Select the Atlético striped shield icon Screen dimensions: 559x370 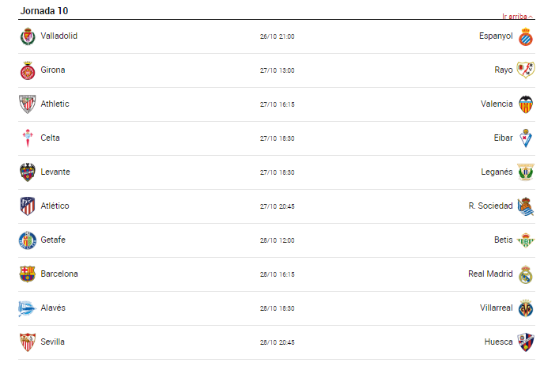pos(28,206)
